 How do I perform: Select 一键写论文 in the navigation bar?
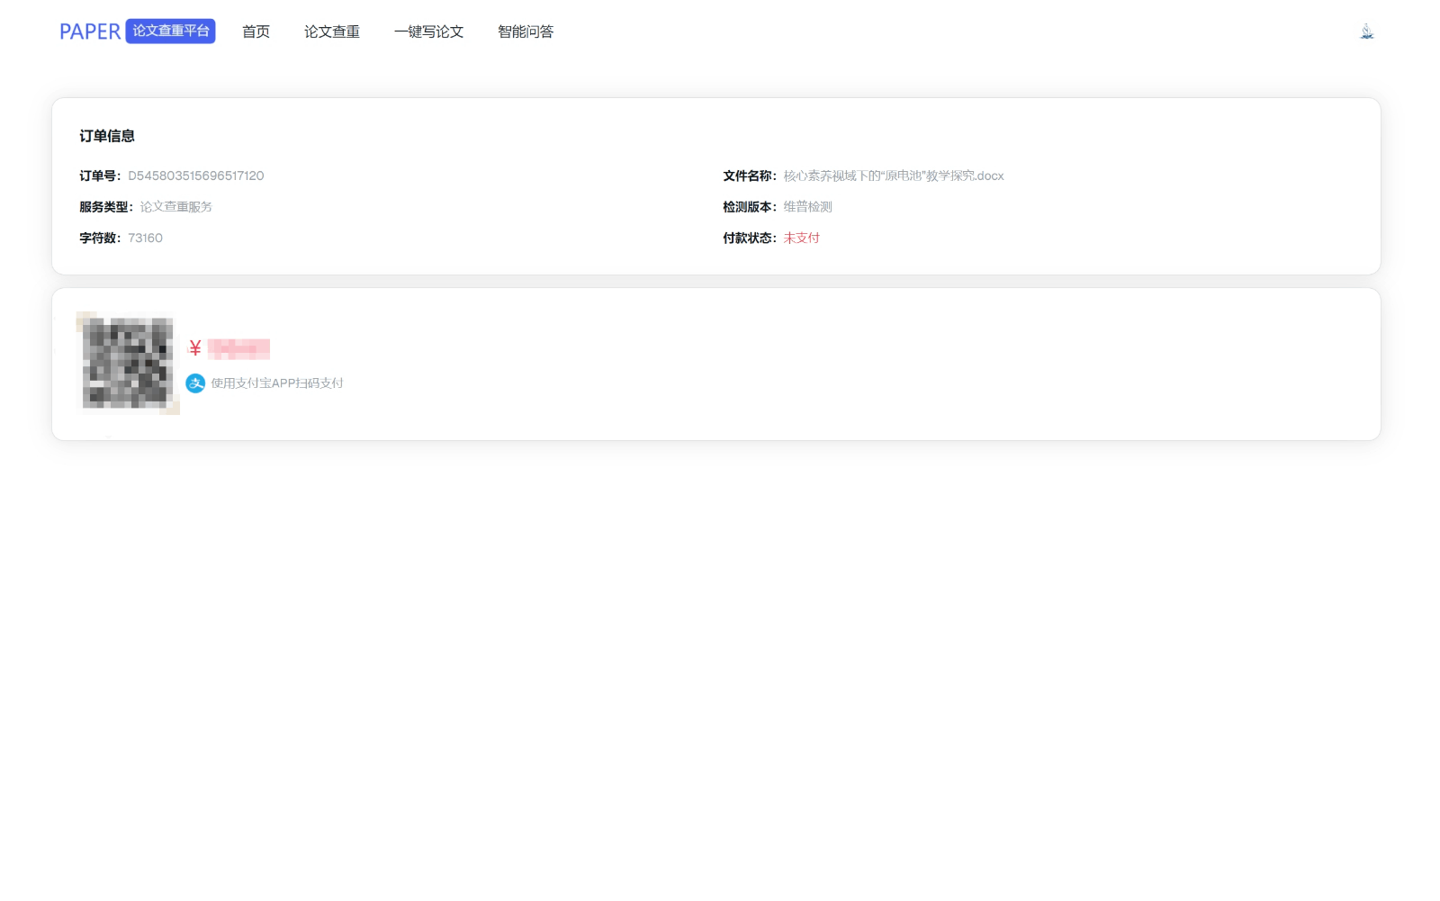coord(428,32)
